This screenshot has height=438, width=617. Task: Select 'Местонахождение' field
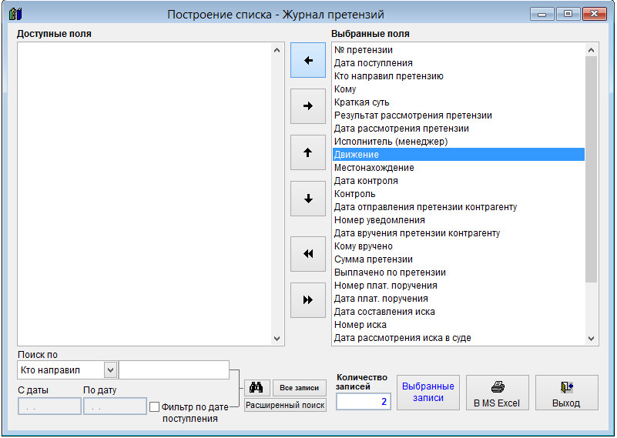coord(458,168)
